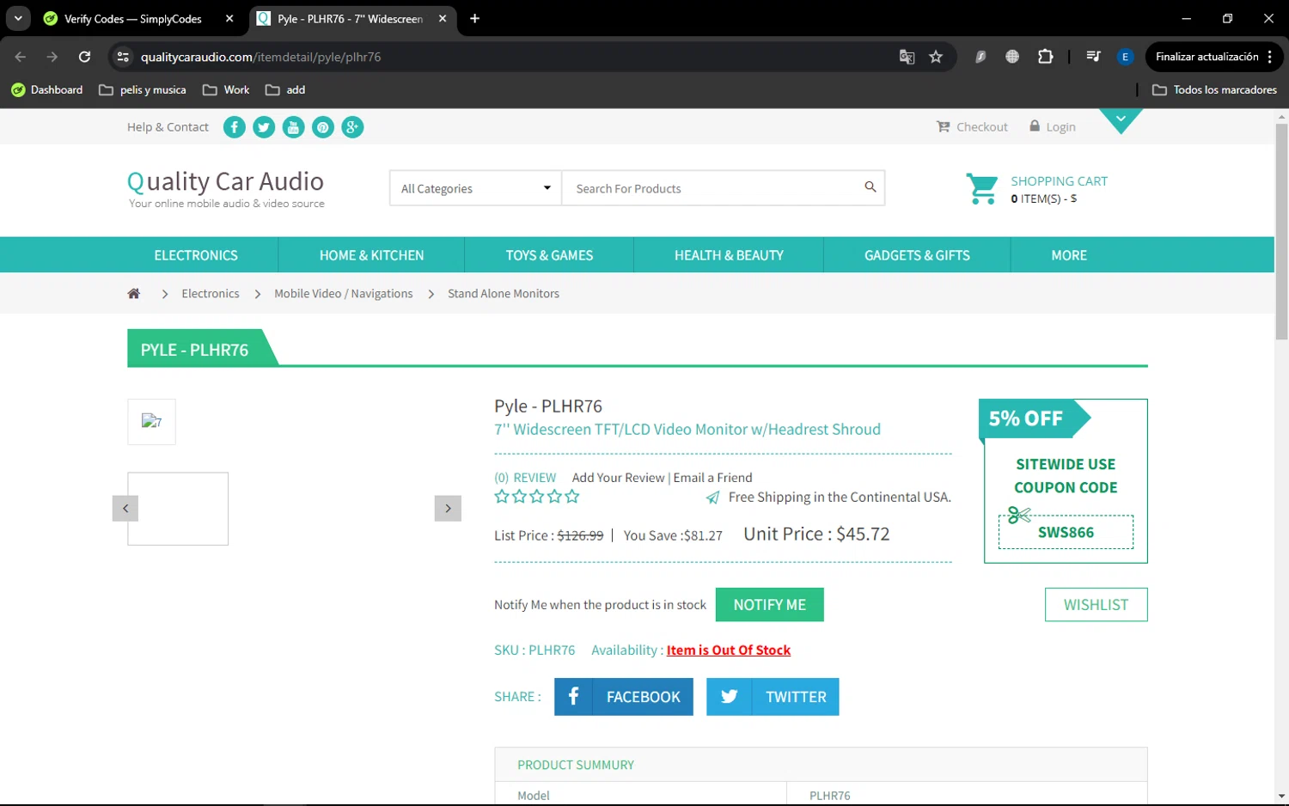Click Item is Out Of Stock link
The image size is (1289, 806).
point(728,650)
